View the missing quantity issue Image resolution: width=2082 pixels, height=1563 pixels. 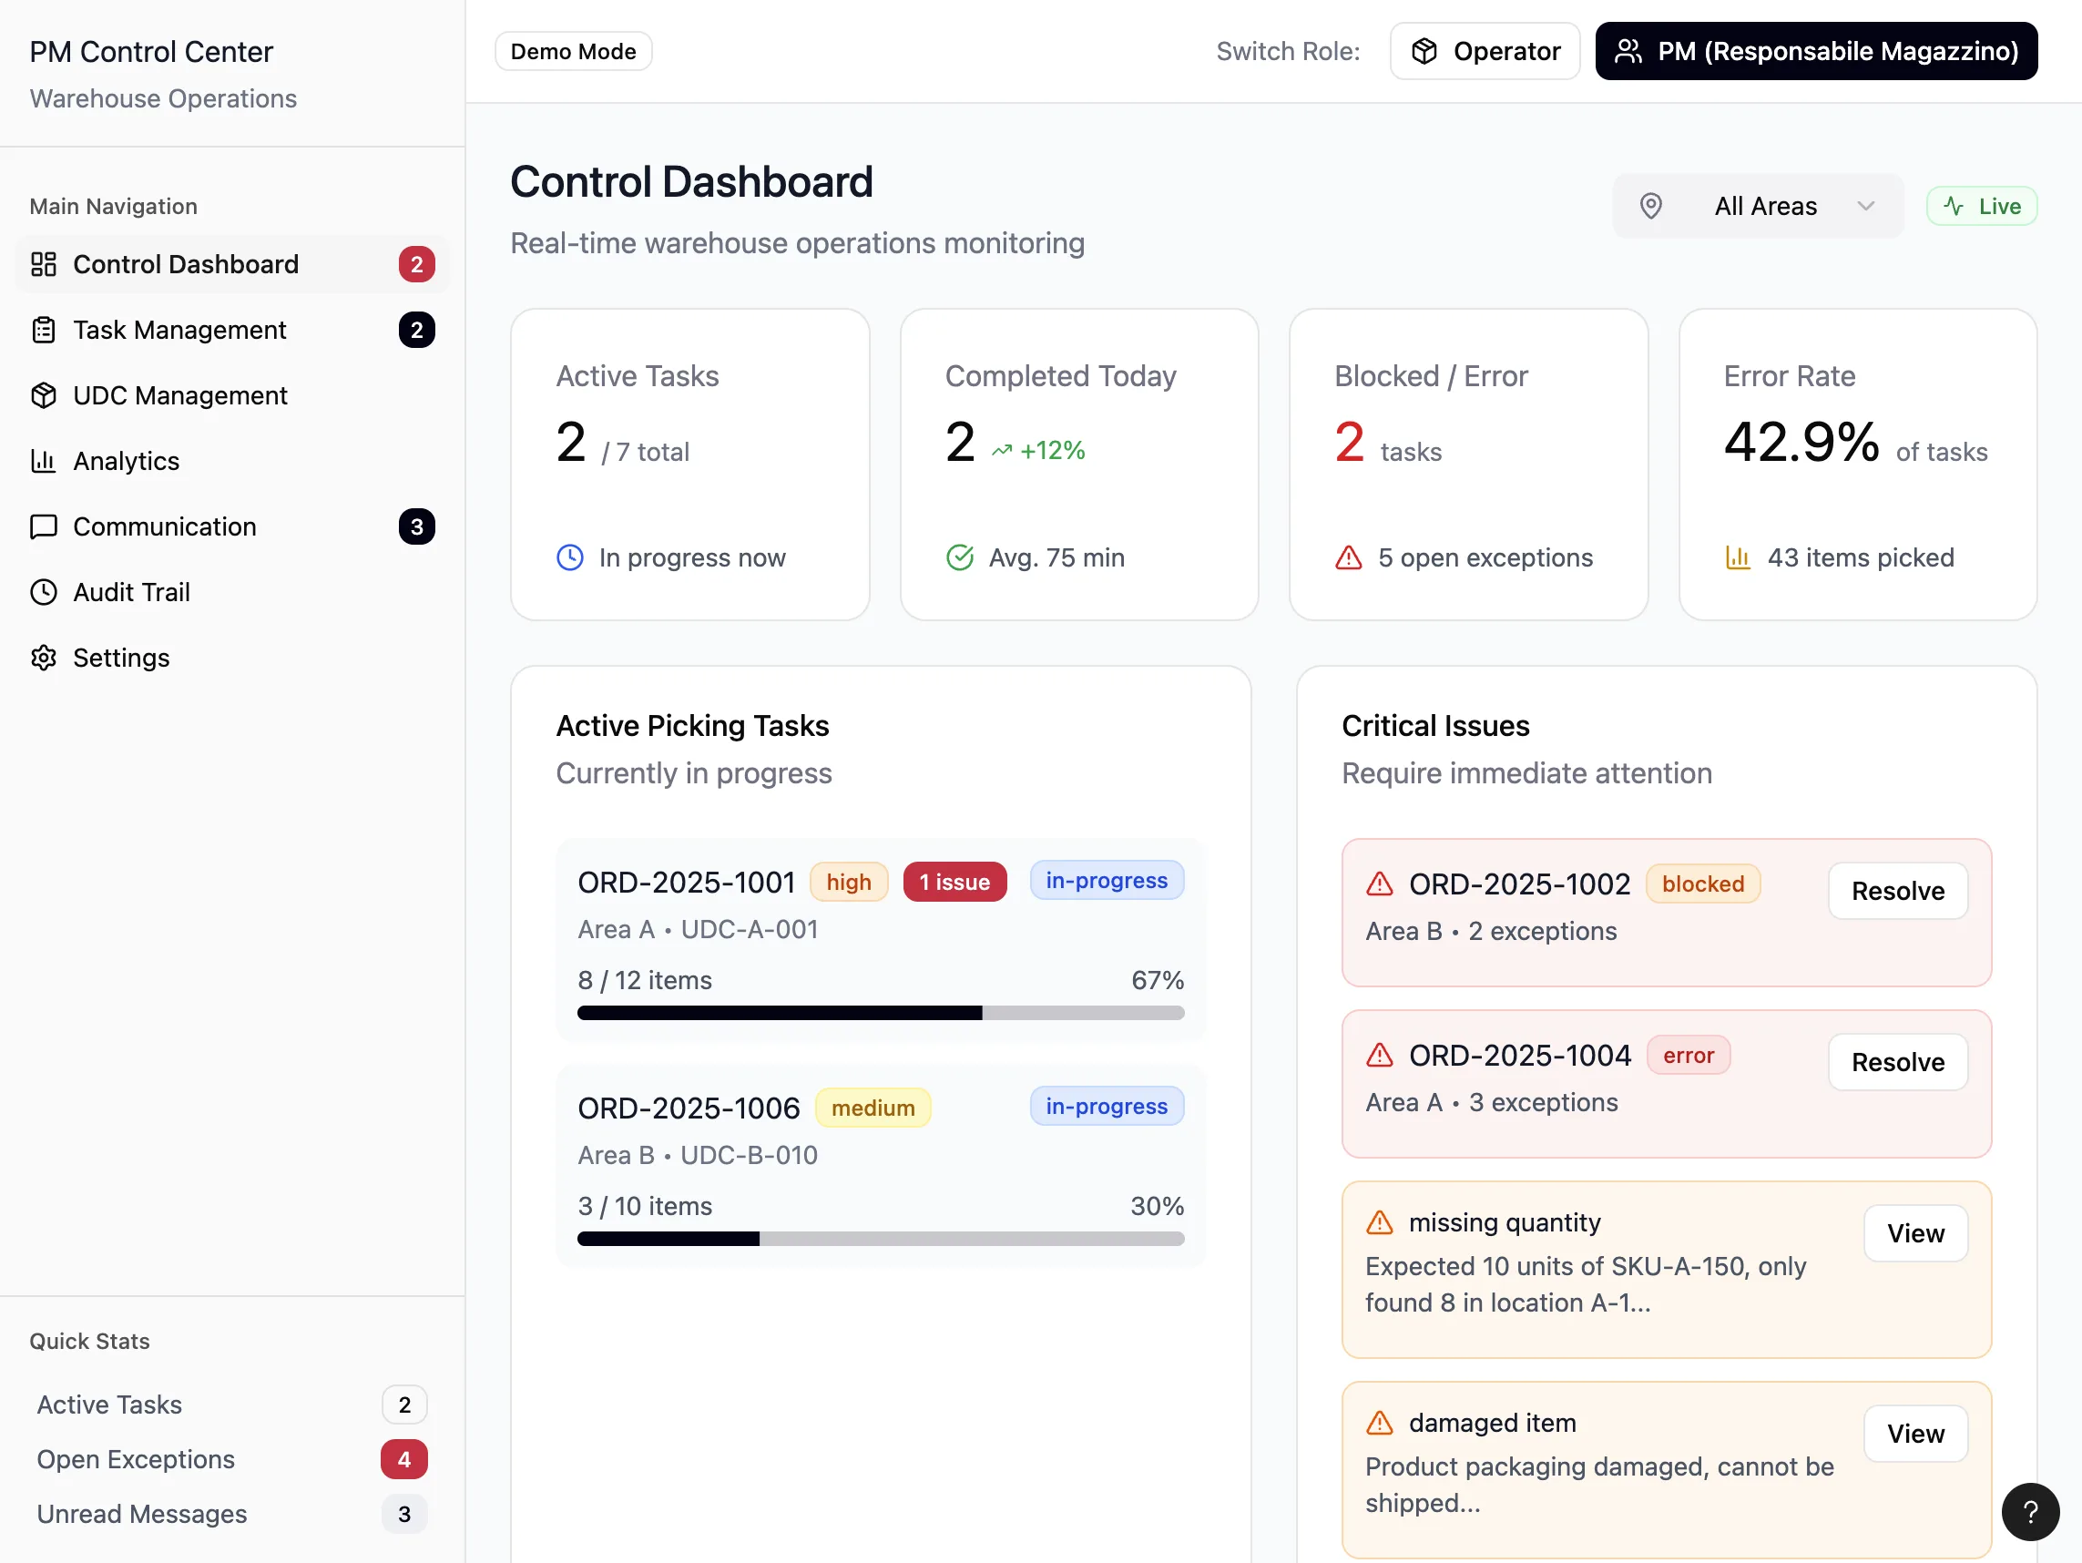click(x=1915, y=1233)
